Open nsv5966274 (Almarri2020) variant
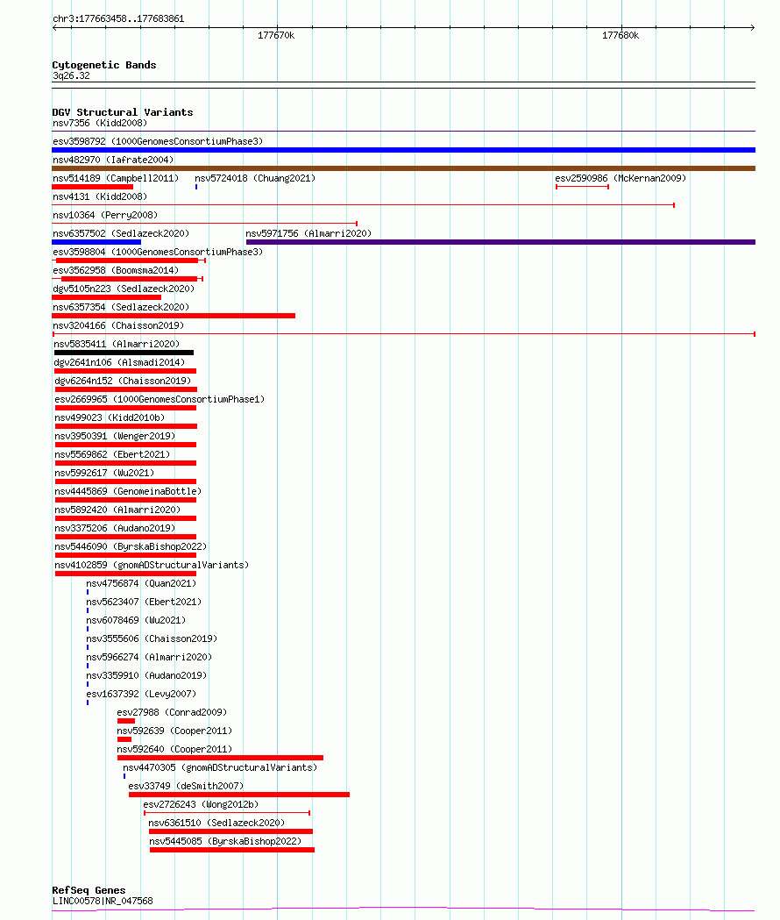 tap(149, 657)
